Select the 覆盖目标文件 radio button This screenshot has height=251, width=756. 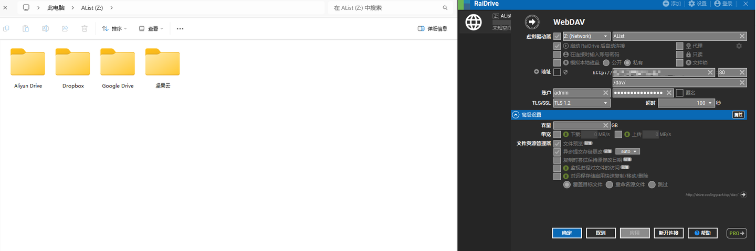[567, 184]
